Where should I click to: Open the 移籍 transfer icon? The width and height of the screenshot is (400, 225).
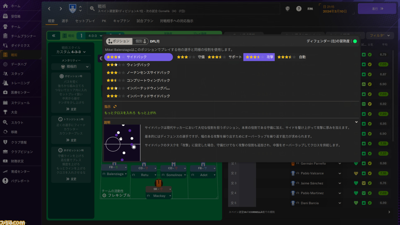coord(5,132)
